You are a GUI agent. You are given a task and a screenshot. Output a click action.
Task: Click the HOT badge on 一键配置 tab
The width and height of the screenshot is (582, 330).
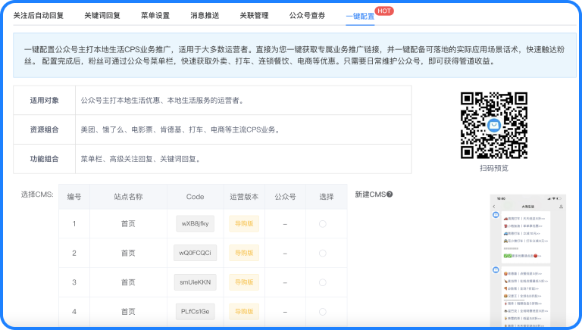(x=384, y=11)
